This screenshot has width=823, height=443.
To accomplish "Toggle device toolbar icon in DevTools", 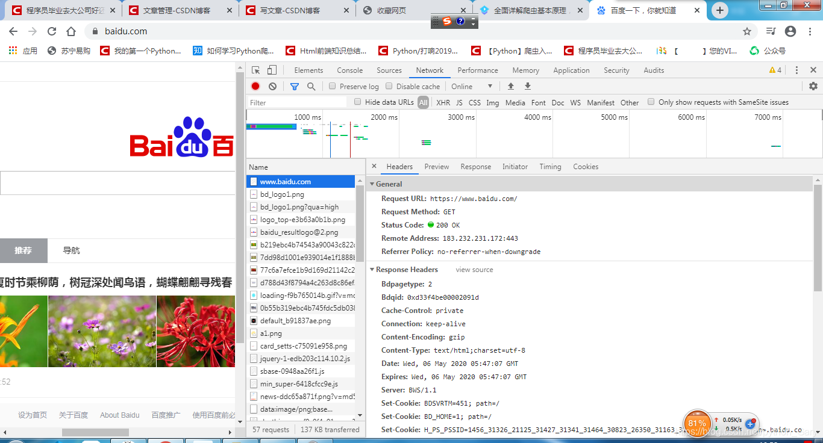I will (272, 70).
